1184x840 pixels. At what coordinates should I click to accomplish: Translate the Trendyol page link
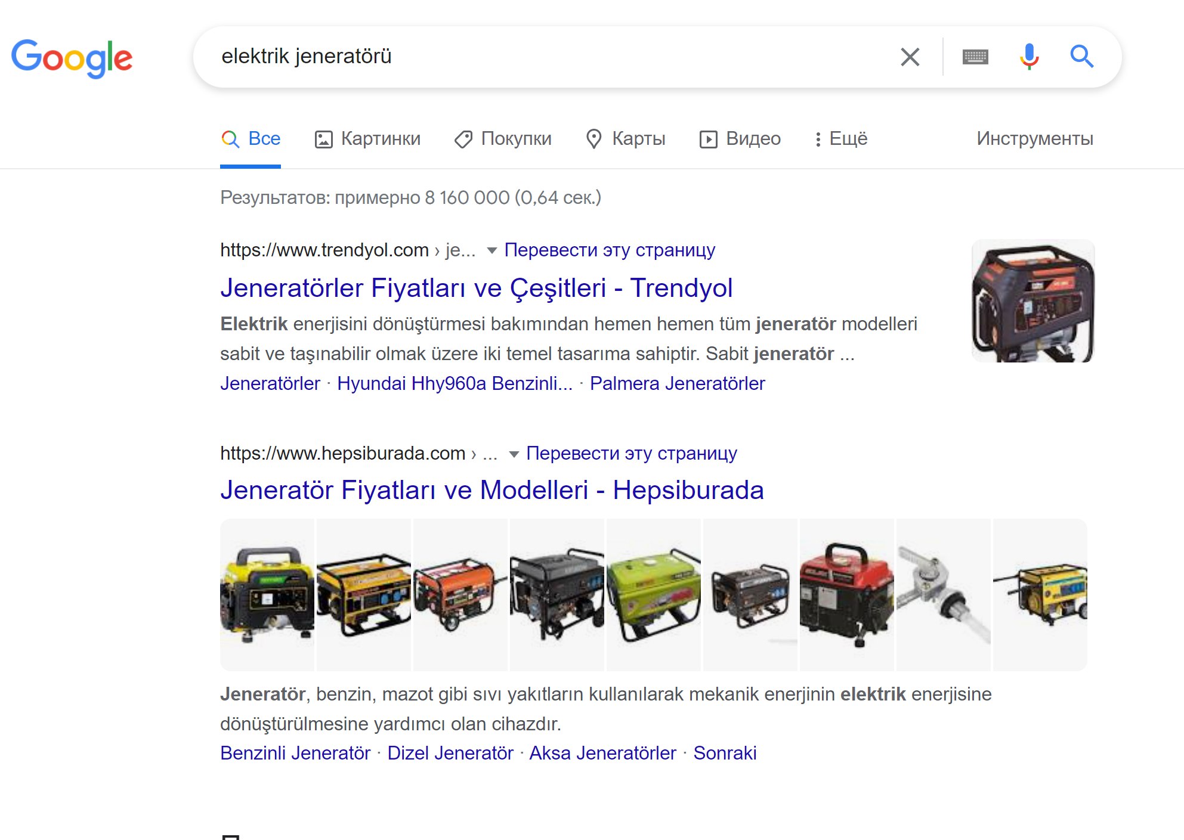[x=610, y=250]
